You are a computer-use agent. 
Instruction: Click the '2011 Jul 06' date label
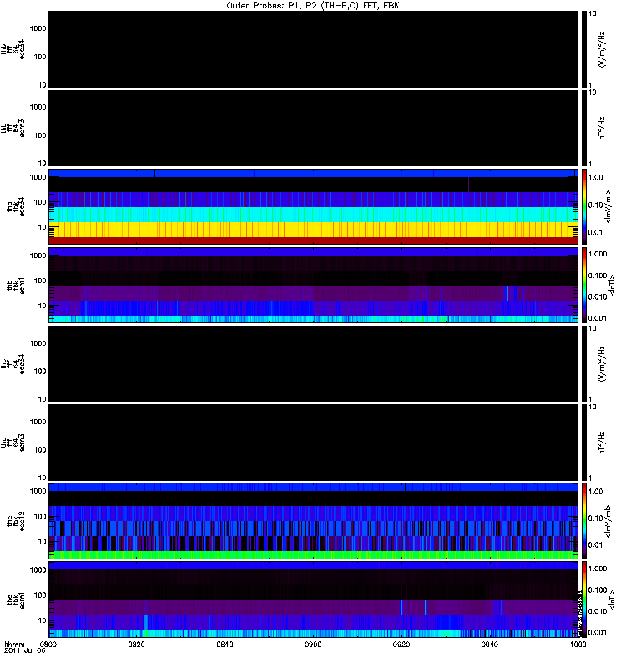click(23, 652)
